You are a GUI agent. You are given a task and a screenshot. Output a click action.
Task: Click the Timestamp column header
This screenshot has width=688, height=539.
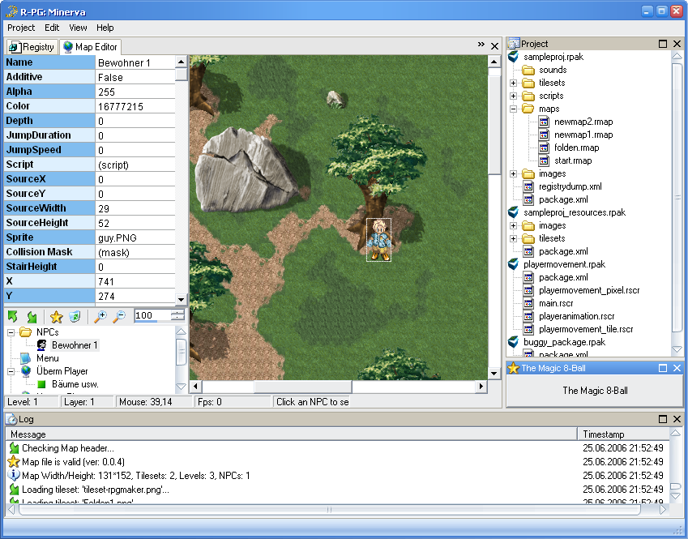(604, 434)
